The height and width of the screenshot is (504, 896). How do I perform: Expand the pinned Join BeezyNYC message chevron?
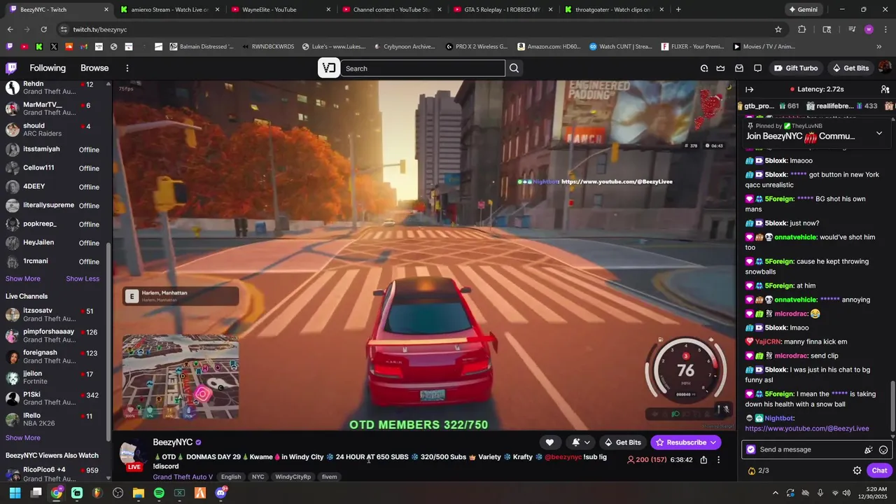point(879,133)
